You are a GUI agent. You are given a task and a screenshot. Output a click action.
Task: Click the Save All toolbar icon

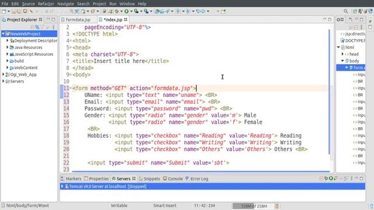pyautogui.click(x=19, y=11)
